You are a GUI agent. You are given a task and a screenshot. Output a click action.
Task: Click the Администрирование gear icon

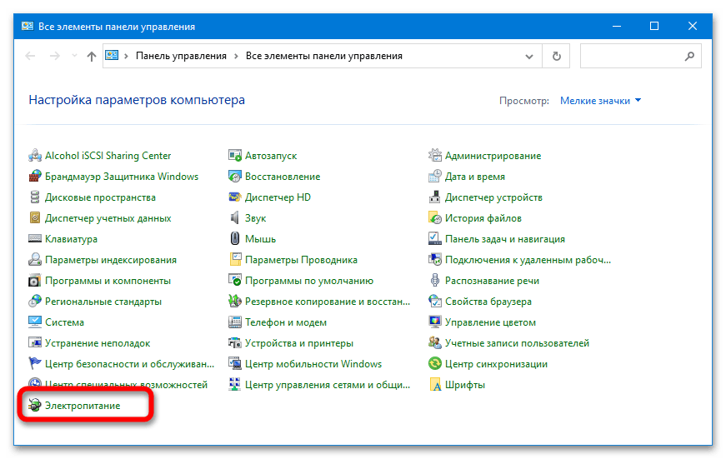[435, 156]
